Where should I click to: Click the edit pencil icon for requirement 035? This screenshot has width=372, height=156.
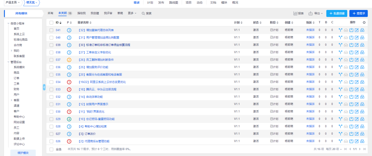356,74
